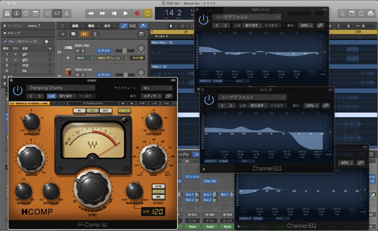Click Save button in Waves toolbar
Image resolution: width=378 pixels, height=231 pixels.
166,103
